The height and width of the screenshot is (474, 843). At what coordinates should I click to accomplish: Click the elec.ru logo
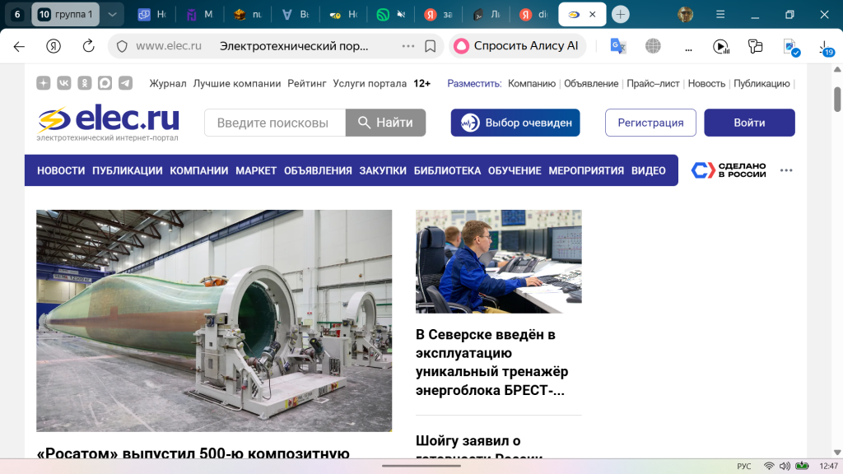(x=108, y=123)
